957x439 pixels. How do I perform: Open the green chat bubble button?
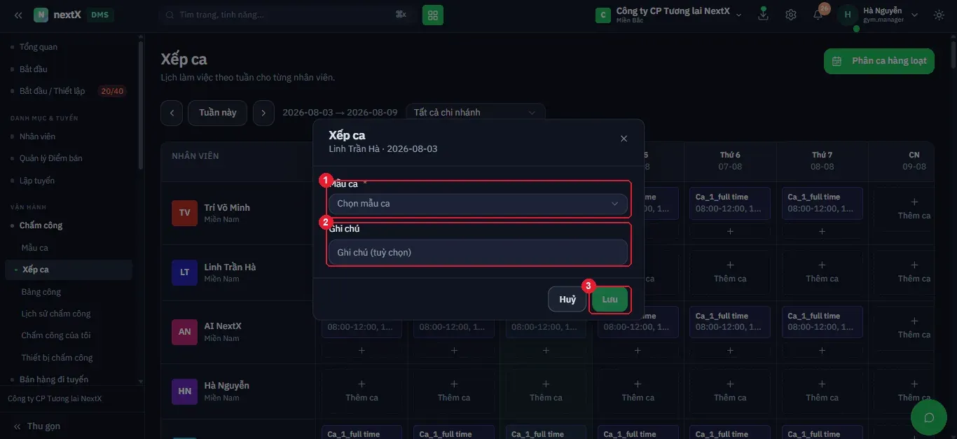929,418
